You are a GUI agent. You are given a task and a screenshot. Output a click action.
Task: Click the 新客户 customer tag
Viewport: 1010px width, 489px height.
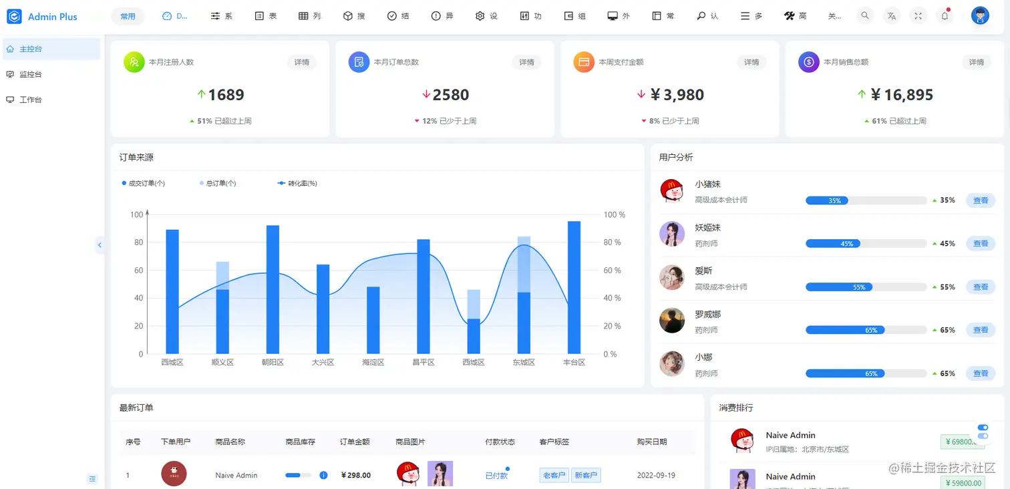586,475
